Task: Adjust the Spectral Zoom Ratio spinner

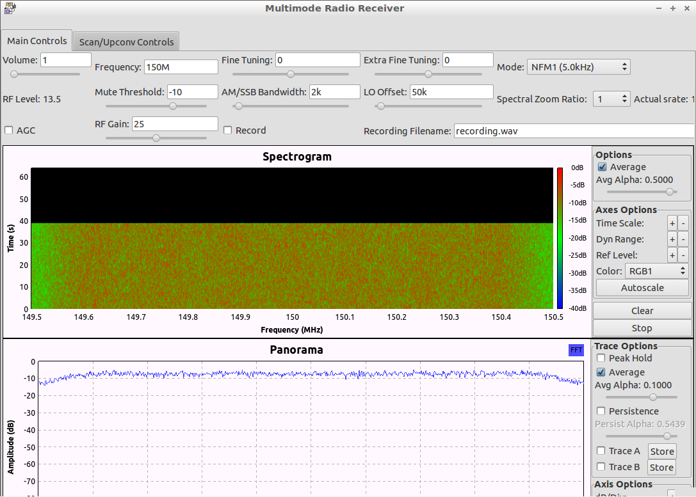Action: pos(611,99)
